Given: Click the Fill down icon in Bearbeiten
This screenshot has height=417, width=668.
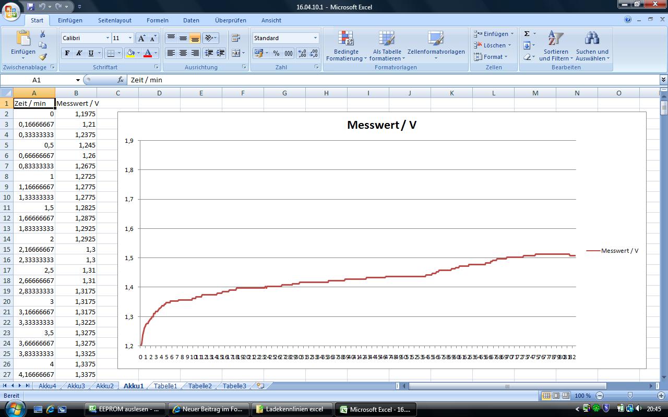Looking at the screenshot, I should pos(527,45).
